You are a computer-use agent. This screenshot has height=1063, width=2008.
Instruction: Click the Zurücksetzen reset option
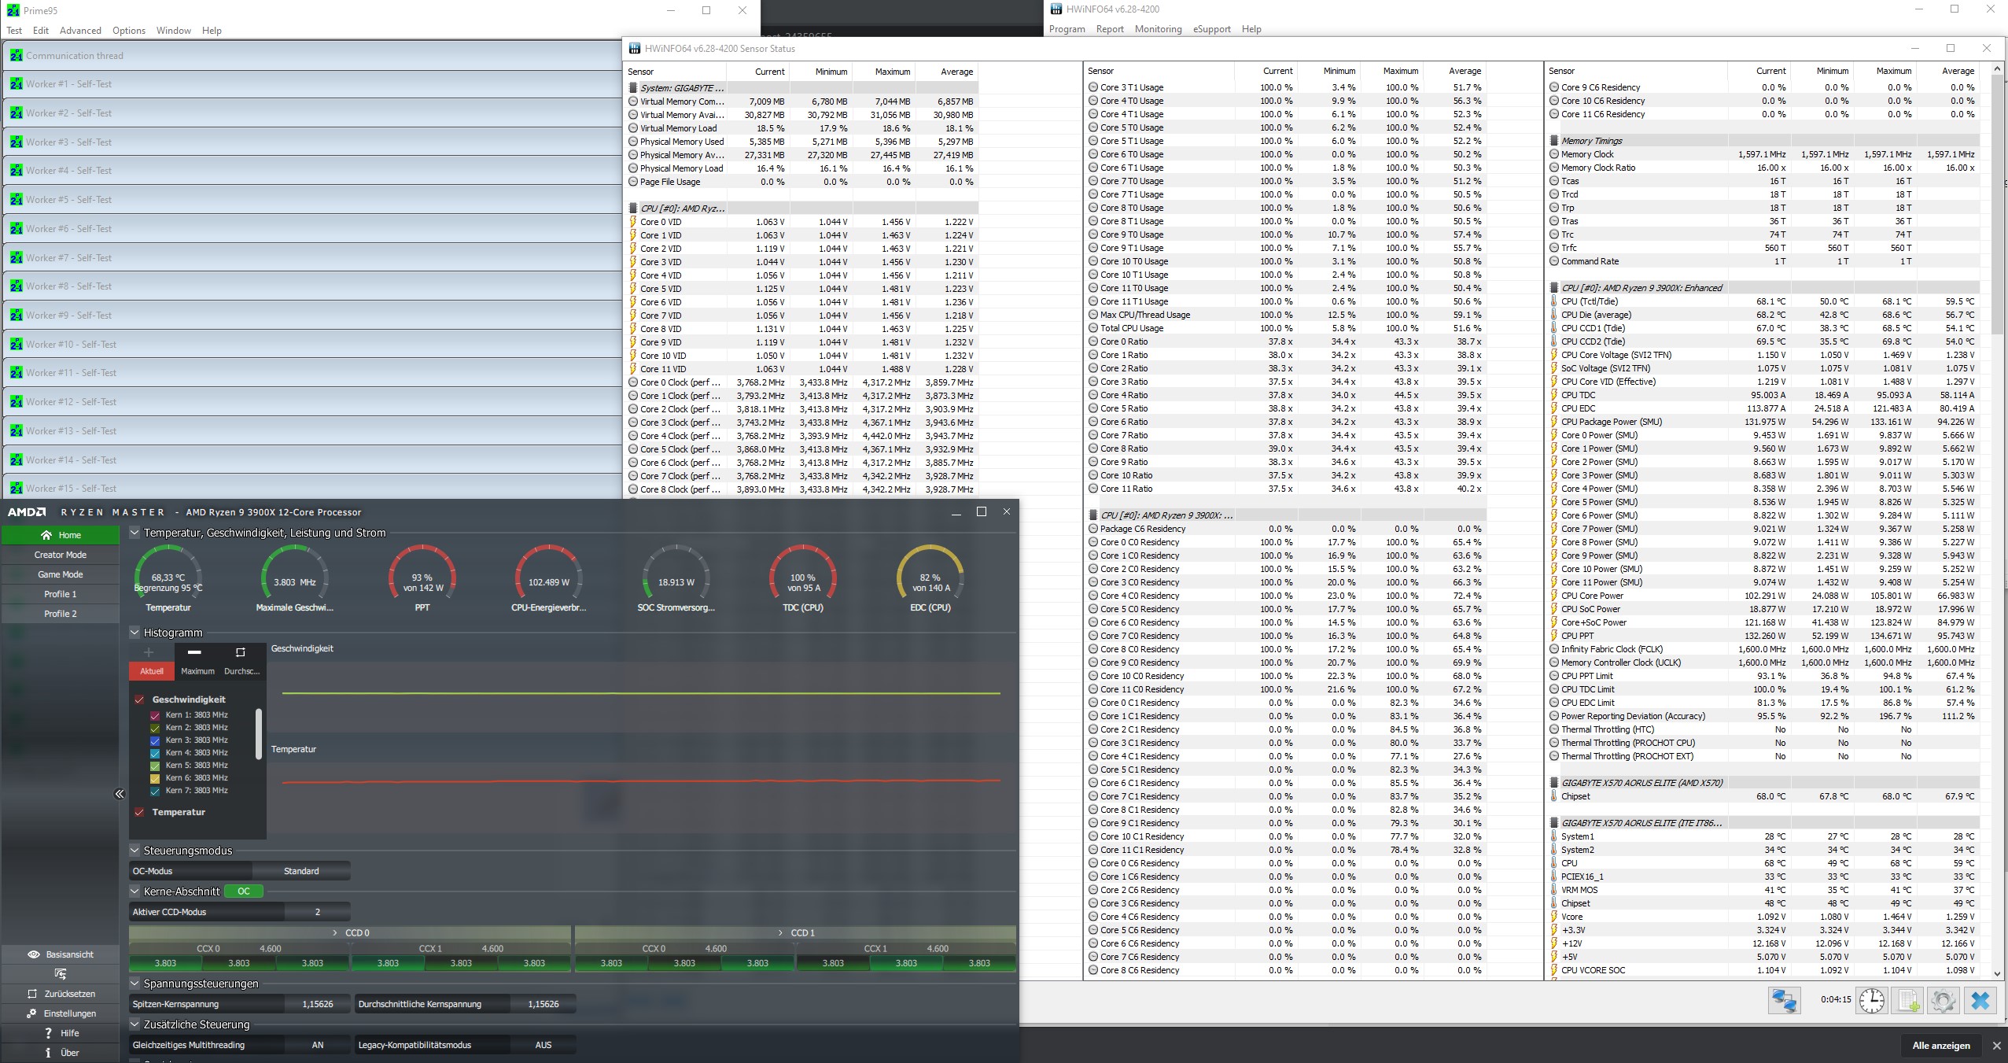tap(61, 994)
